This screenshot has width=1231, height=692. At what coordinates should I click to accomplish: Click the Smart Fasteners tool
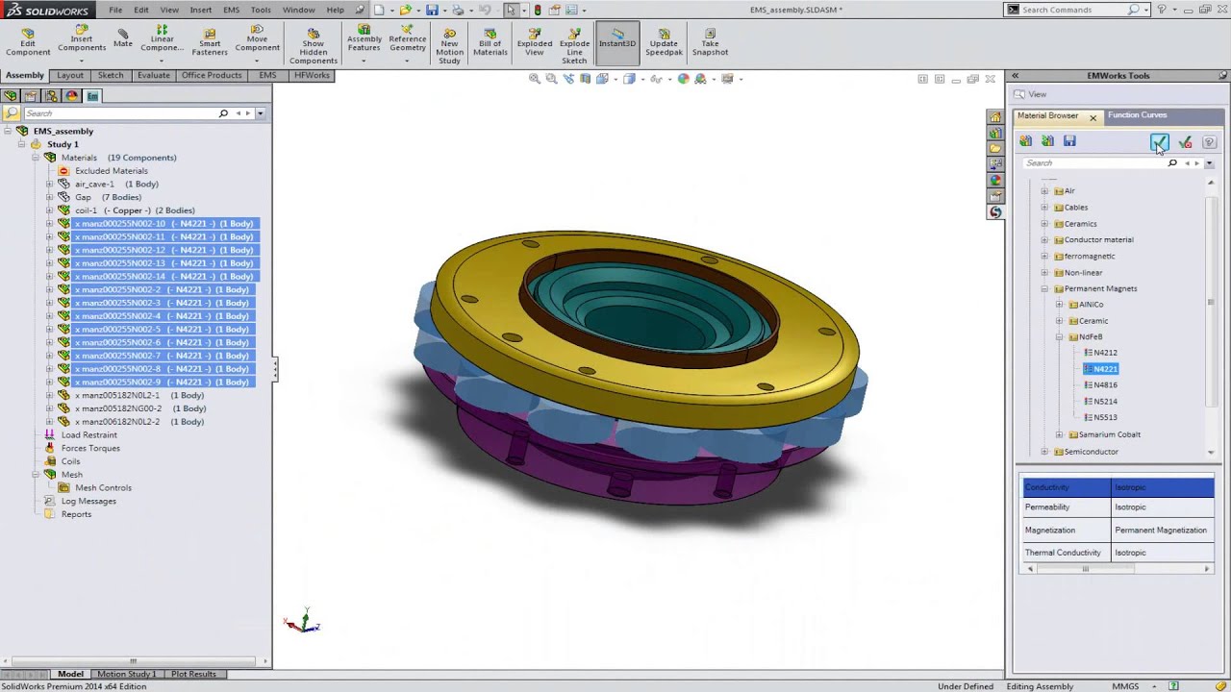pos(210,41)
